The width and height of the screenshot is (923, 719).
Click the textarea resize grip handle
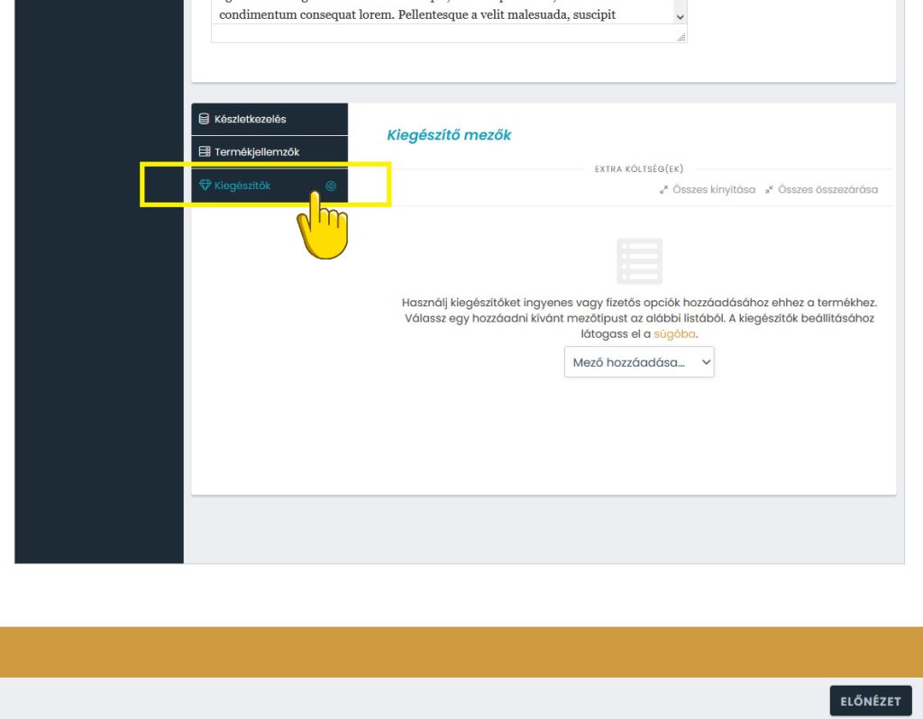(x=681, y=37)
